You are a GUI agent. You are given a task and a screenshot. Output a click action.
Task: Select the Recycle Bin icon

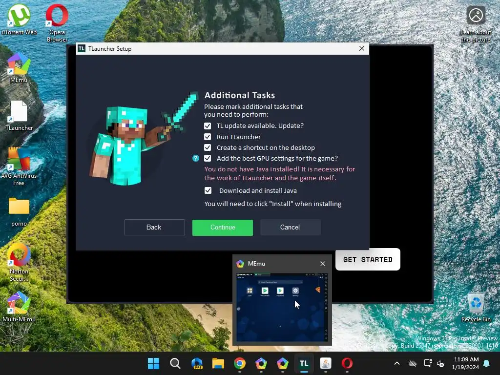(476, 307)
